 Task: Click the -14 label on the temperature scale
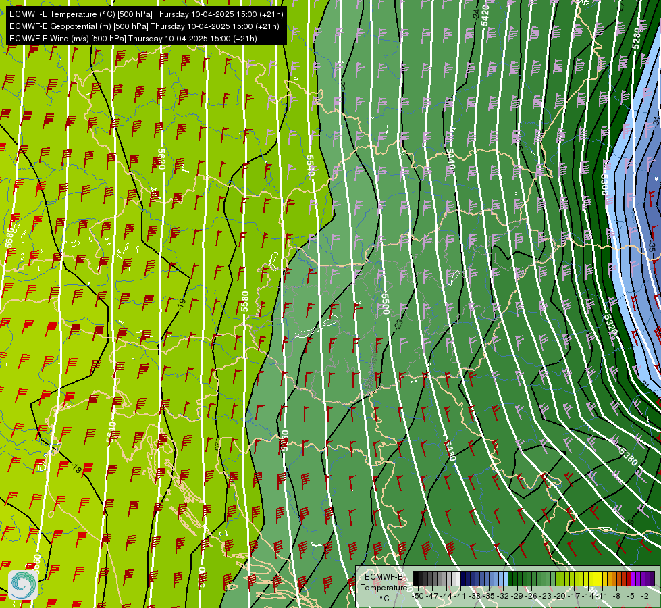589,596
